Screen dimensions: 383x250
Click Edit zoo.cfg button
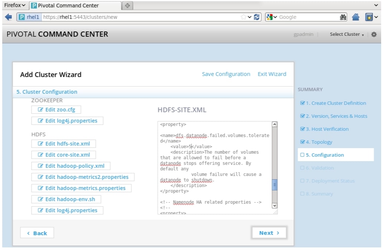(x=56, y=110)
